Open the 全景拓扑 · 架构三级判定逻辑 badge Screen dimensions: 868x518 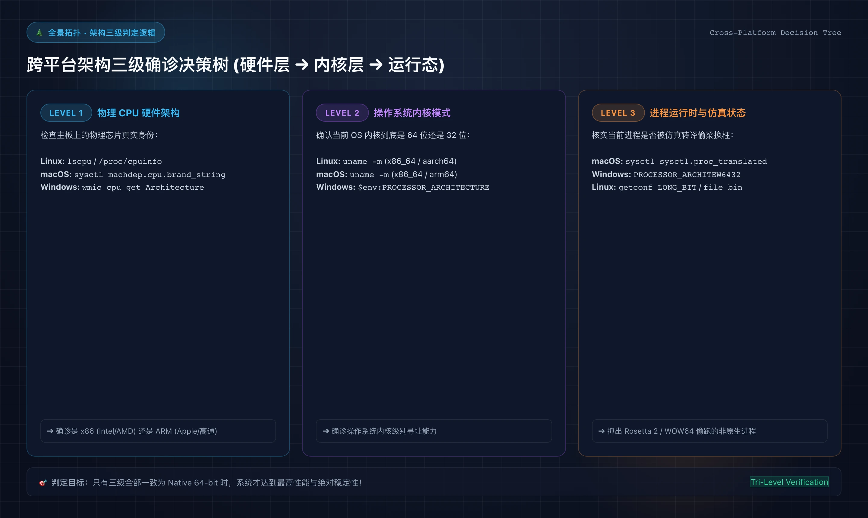pyautogui.click(x=96, y=33)
